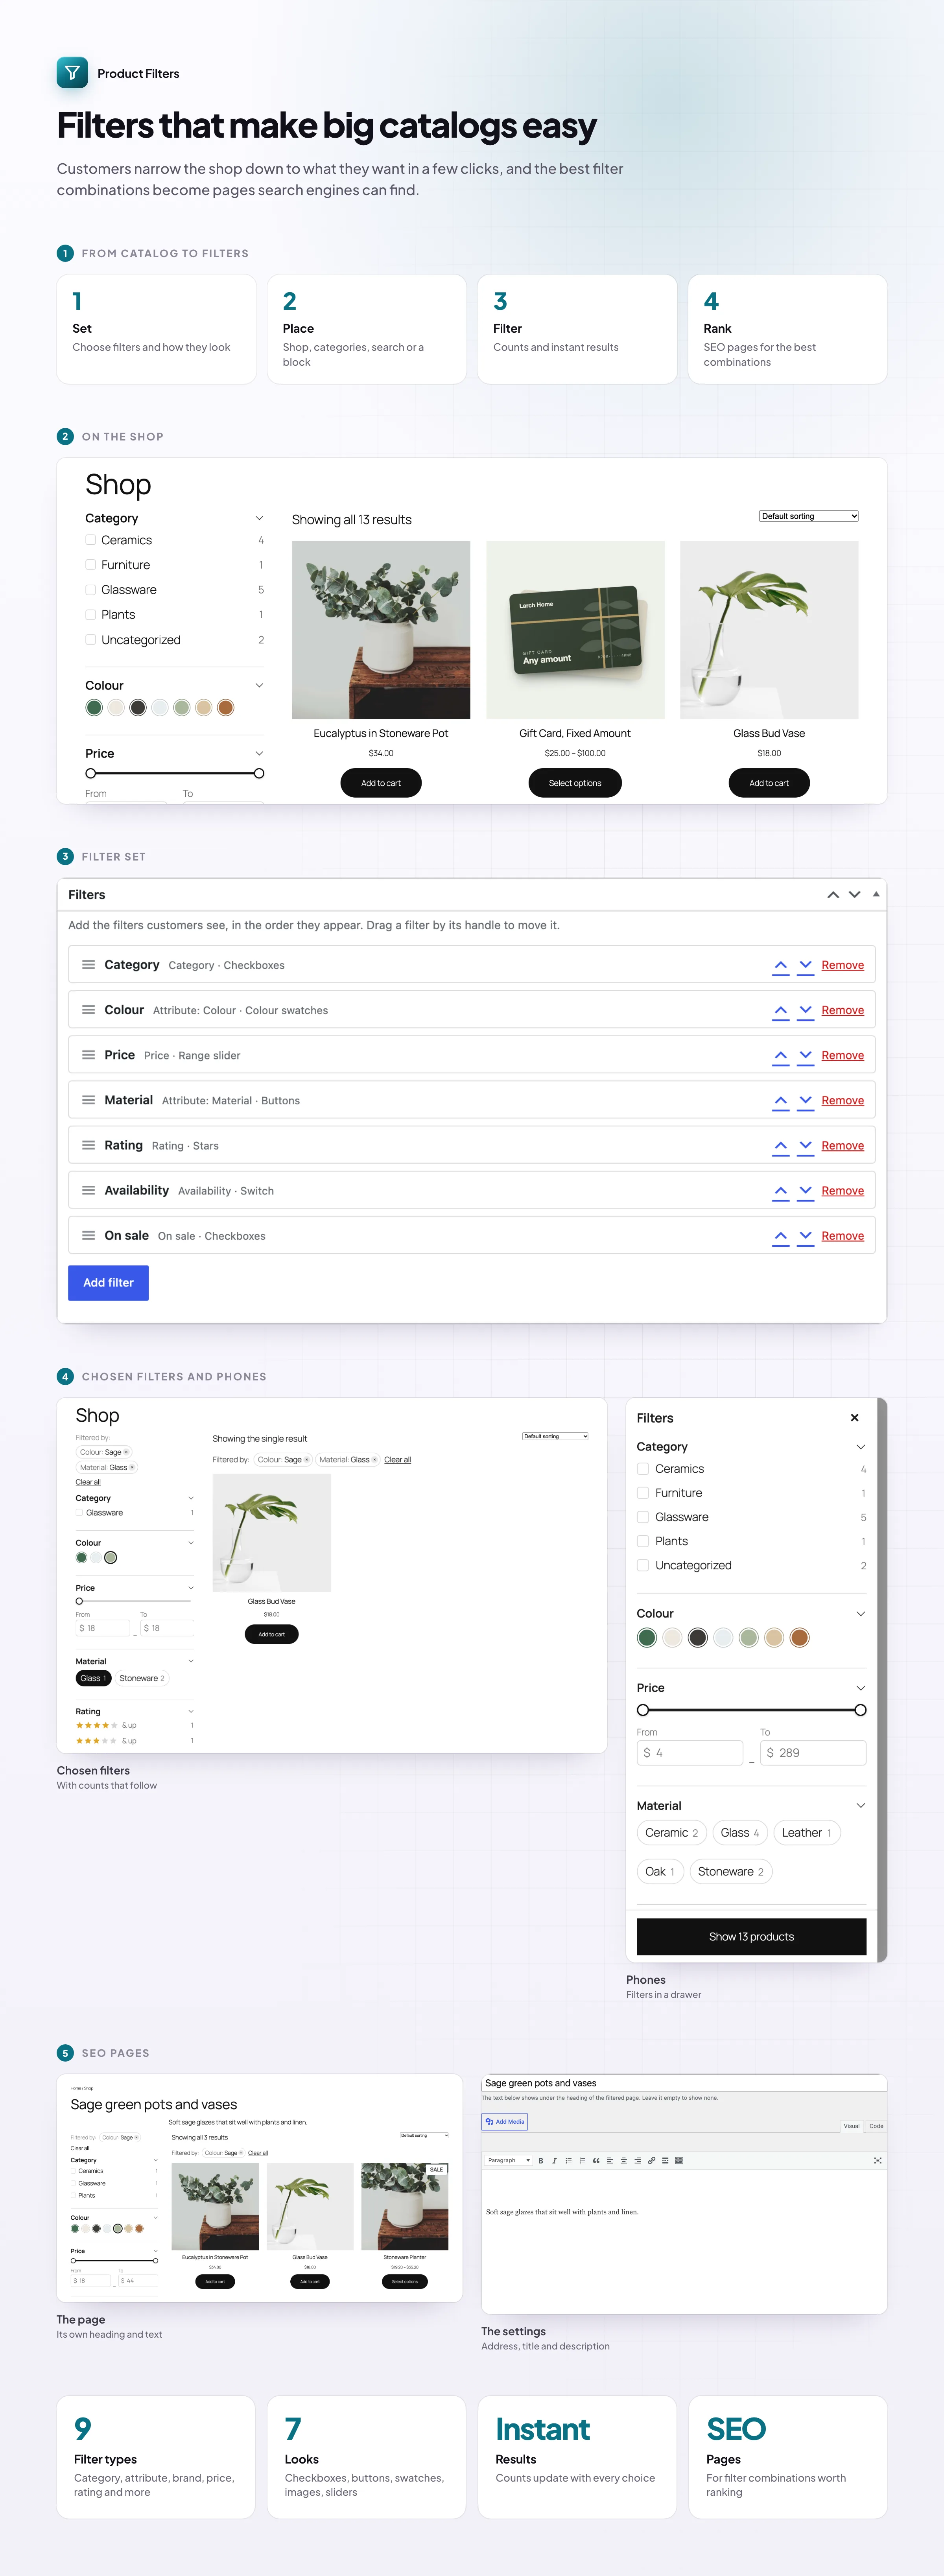Tick Uncategorized in the 'On the shop' Category list
Viewport: 944px width, 2576px height.
point(91,640)
